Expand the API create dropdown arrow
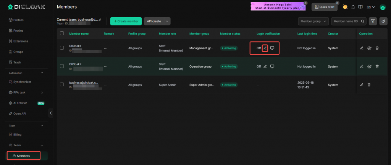This screenshot has width=391, height=165. (167, 21)
